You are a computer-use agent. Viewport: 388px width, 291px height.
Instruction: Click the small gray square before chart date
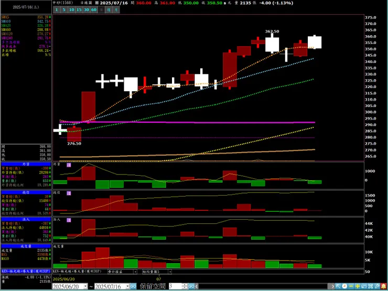[97, 3]
